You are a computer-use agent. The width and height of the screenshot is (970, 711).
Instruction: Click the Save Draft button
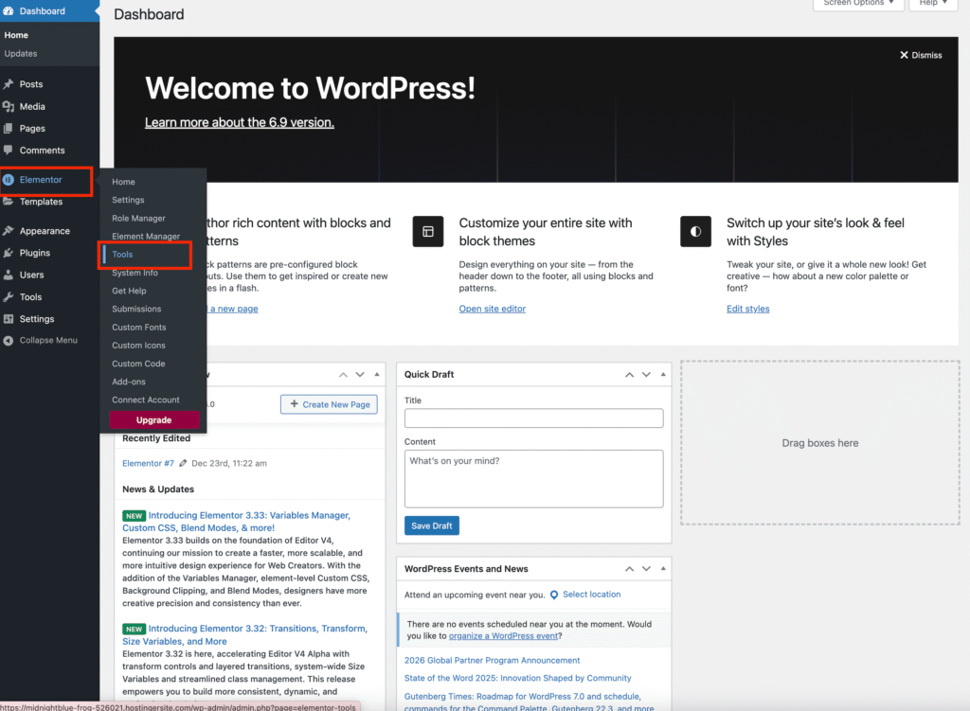[x=431, y=526]
